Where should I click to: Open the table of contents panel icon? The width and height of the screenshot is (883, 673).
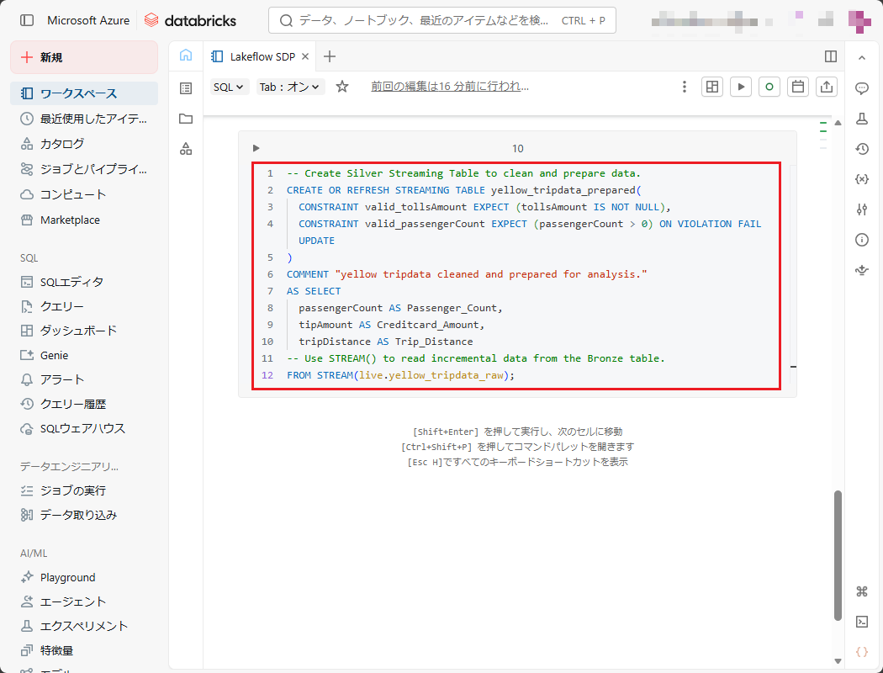pyautogui.click(x=186, y=88)
